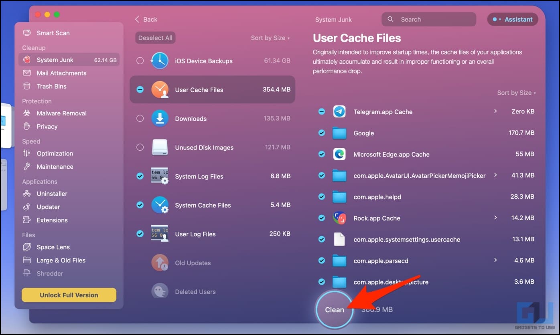The image size is (560, 335).
Task: Click the System Log Files icon
Action: click(x=160, y=176)
